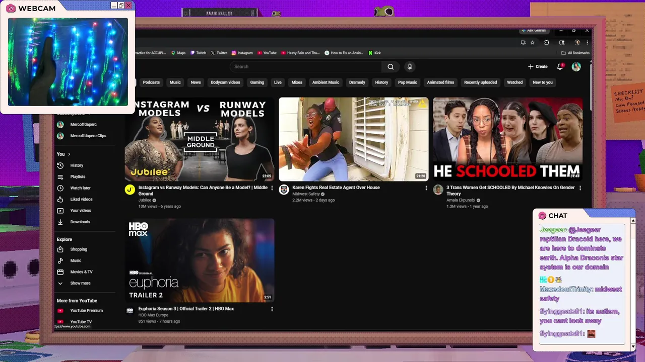
Task: Play Instagram vs Runway Models thumbnail
Action: 200,139
